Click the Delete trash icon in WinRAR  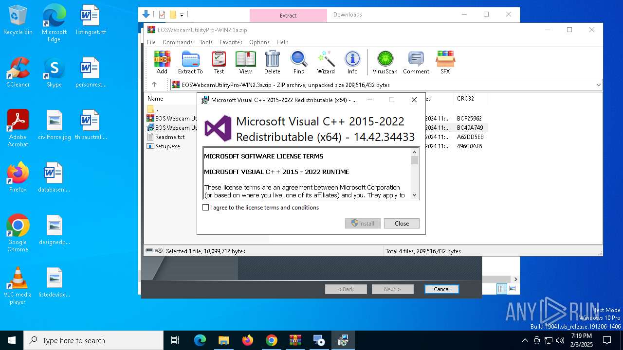click(x=272, y=62)
